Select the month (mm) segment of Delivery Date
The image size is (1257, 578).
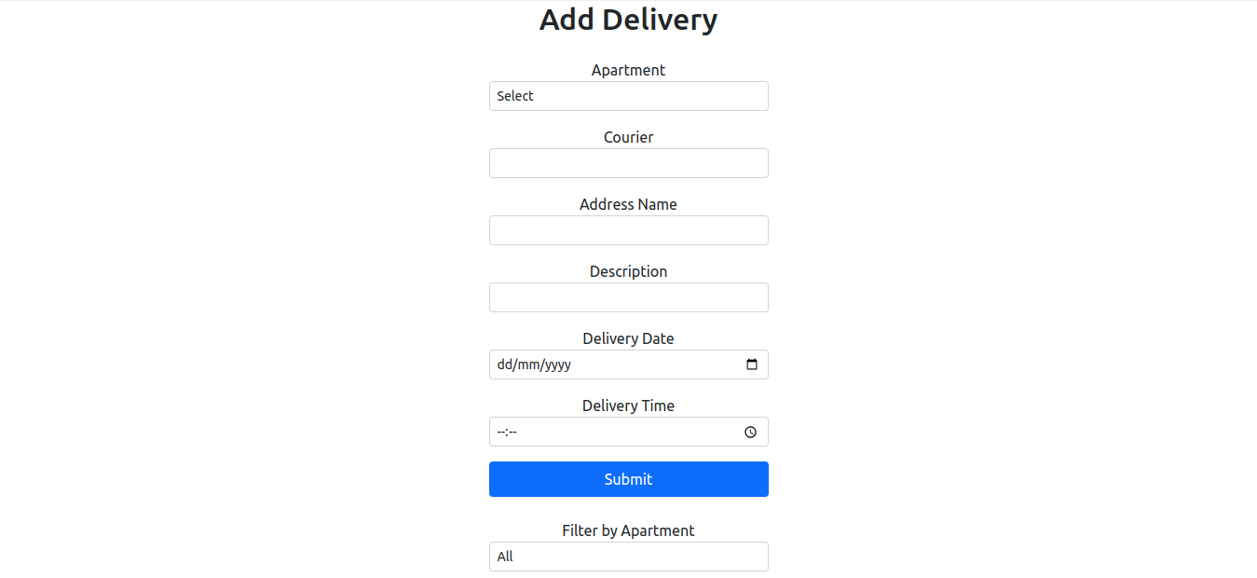click(x=527, y=365)
